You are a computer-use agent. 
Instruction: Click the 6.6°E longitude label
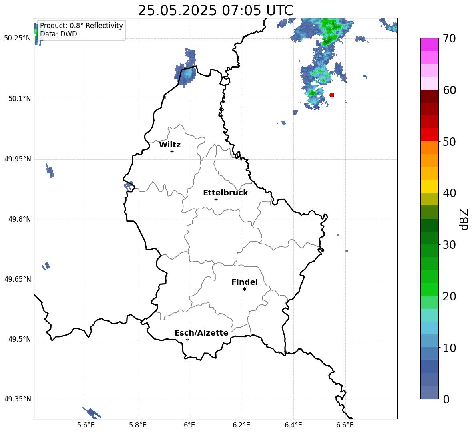(x=345, y=425)
